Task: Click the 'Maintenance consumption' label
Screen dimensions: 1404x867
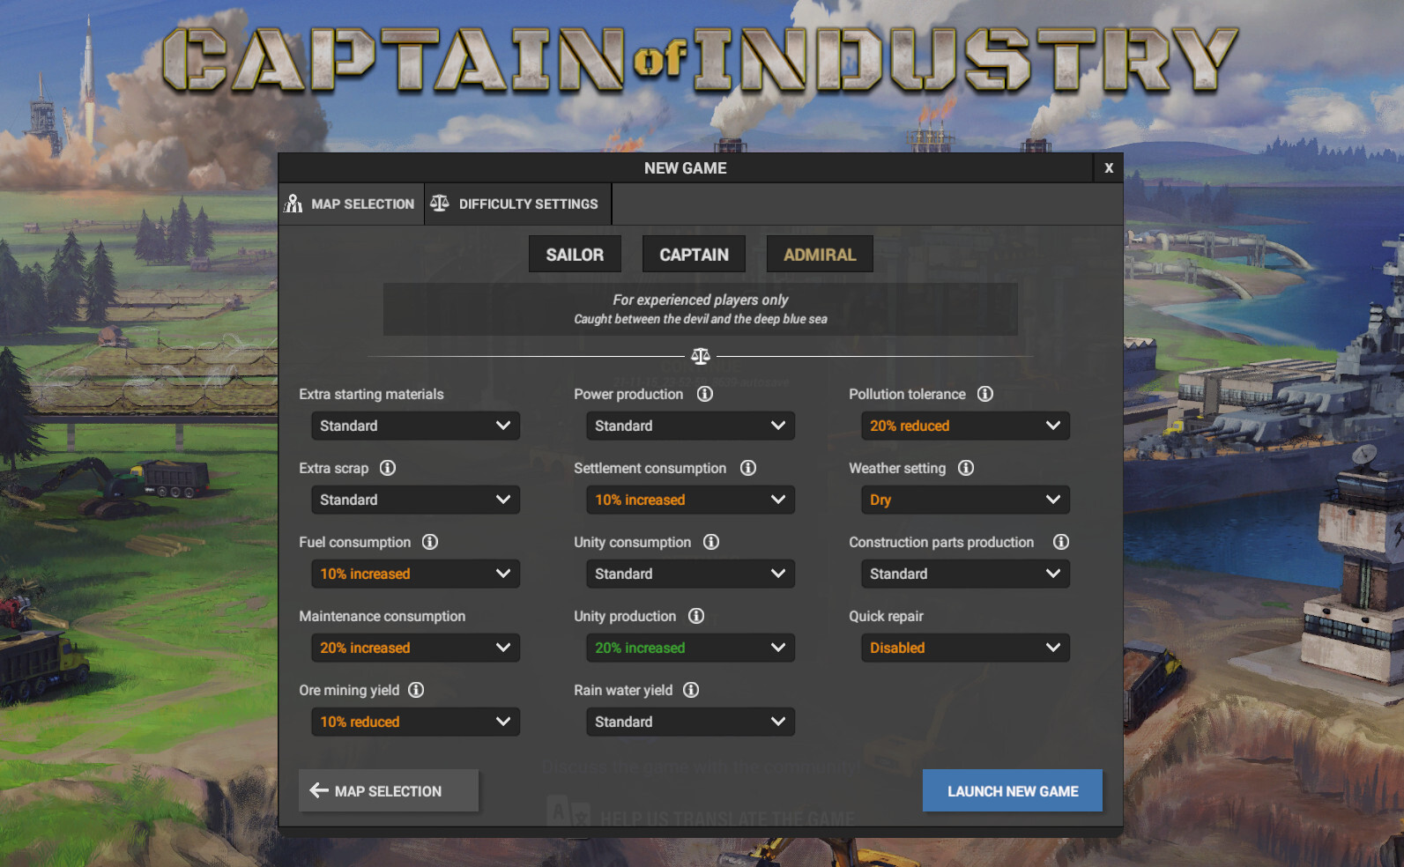Action: [382, 616]
